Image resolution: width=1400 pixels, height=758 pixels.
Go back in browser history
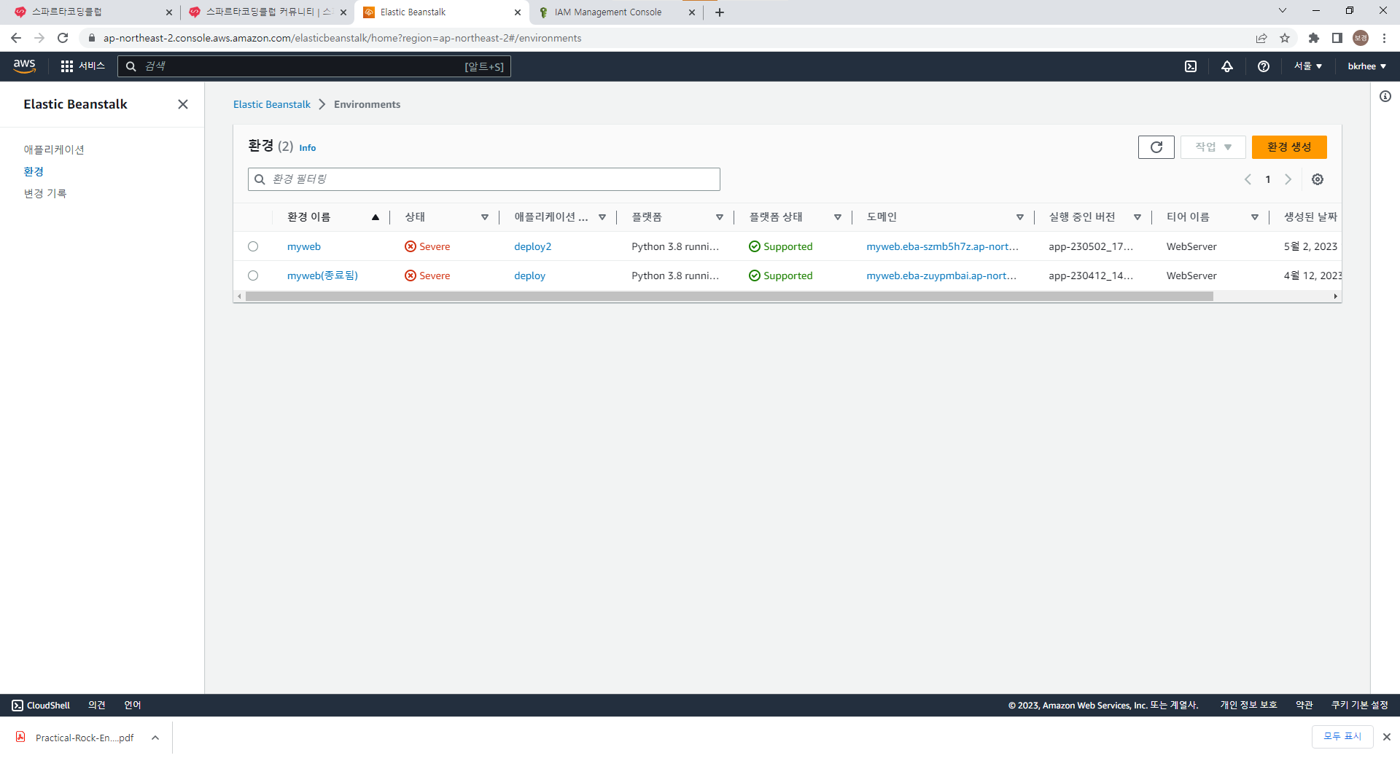click(x=16, y=38)
